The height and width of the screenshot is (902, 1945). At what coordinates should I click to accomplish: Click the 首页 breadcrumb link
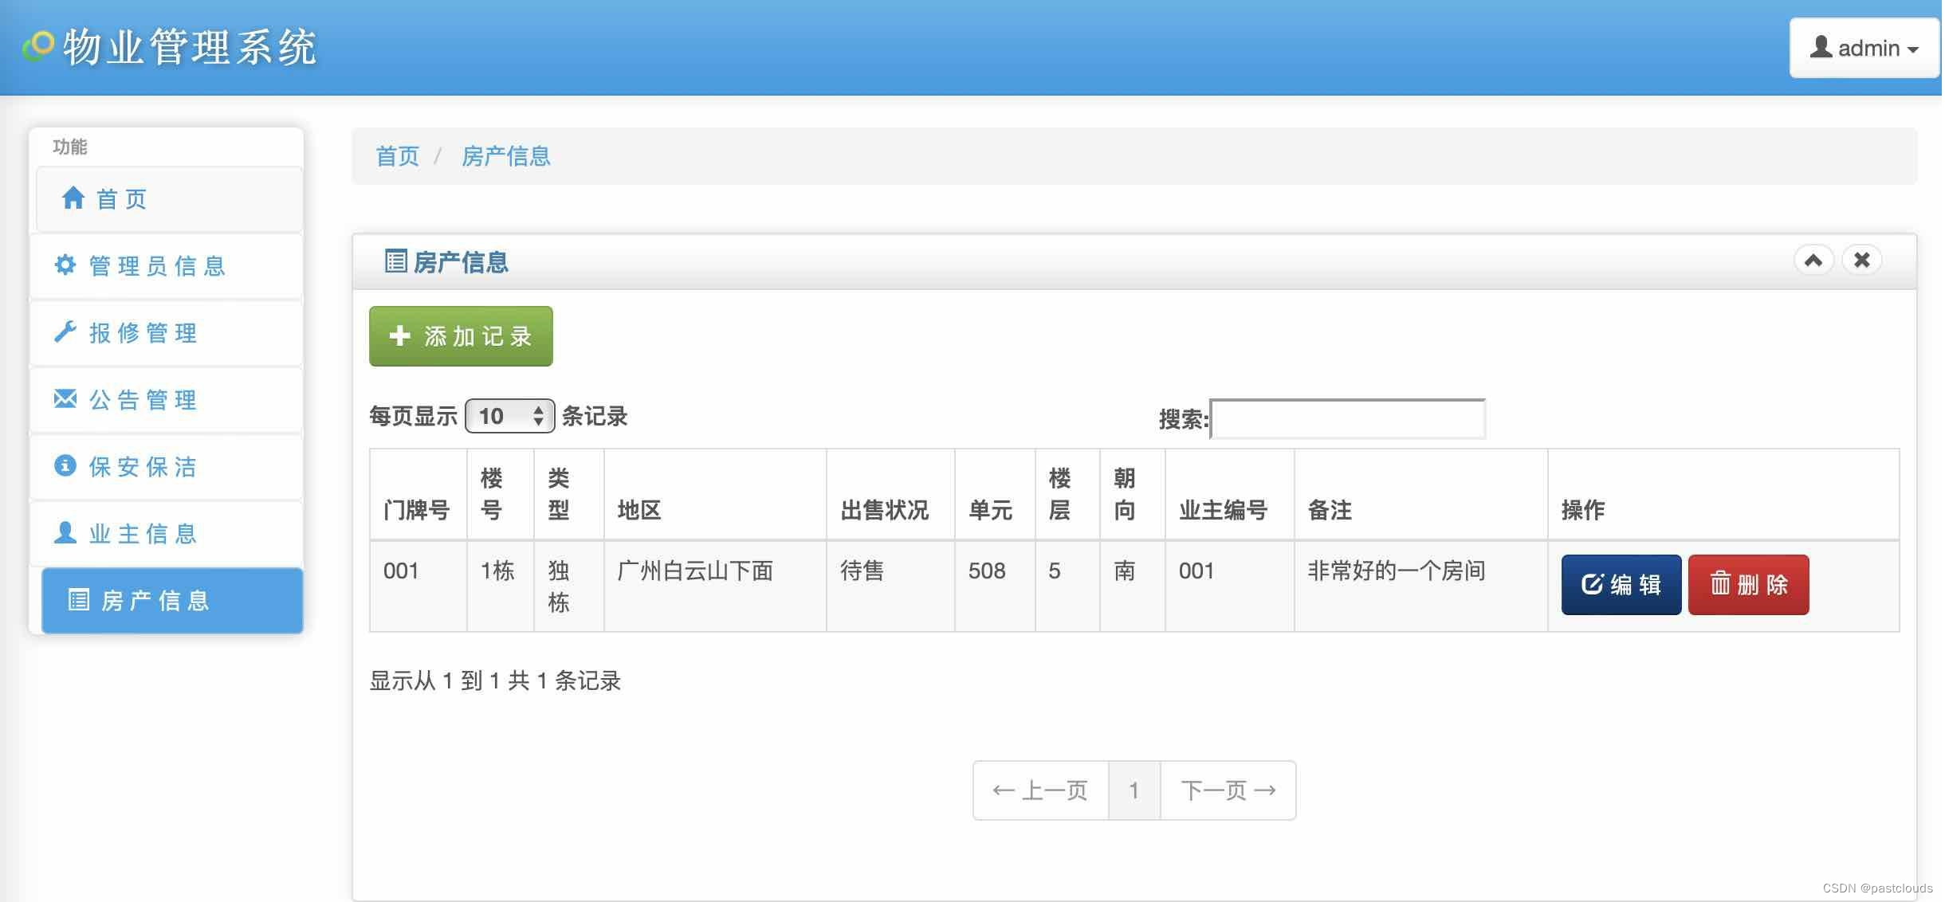(397, 156)
